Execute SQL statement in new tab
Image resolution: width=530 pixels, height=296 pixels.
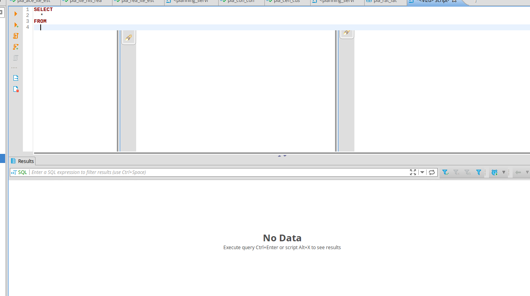pos(15,24)
